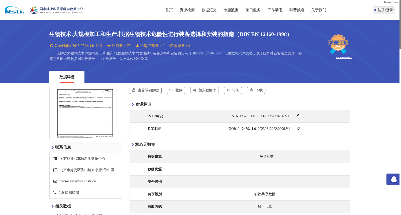Select the 数据详情 tab

point(67,77)
